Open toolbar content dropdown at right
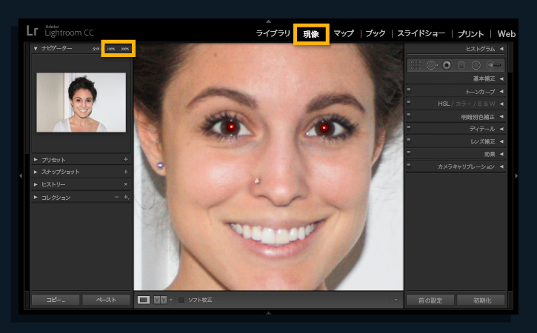The image size is (537, 333). (x=396, y=300)
